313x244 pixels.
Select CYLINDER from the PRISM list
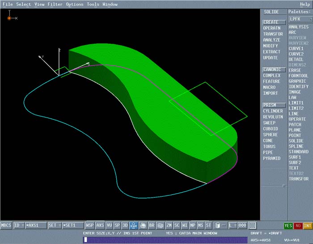(273, 111)
